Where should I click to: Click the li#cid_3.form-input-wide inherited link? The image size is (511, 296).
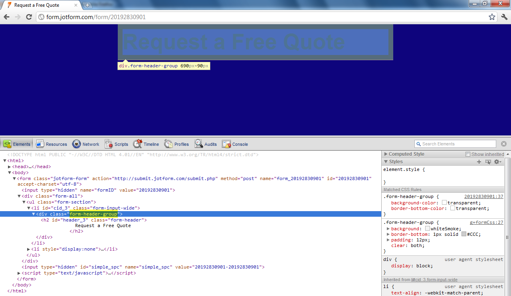click(434, 280)
